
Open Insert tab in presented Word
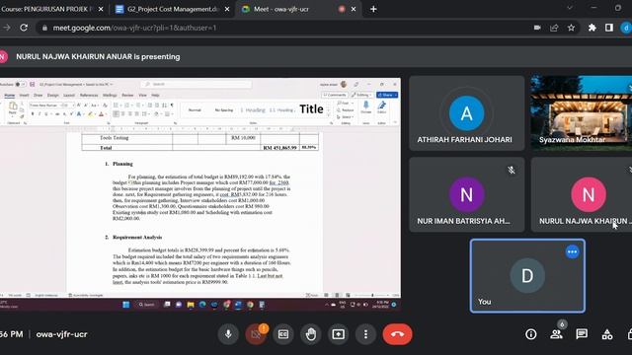(x=24, y=96)
